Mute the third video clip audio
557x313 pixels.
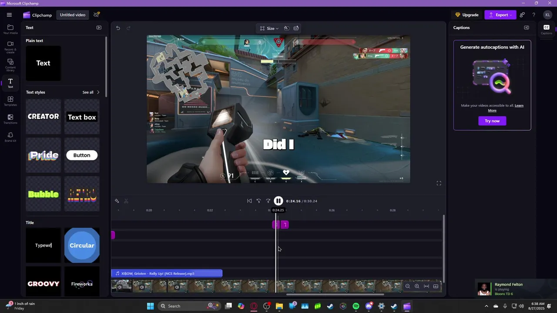point(177,287)
